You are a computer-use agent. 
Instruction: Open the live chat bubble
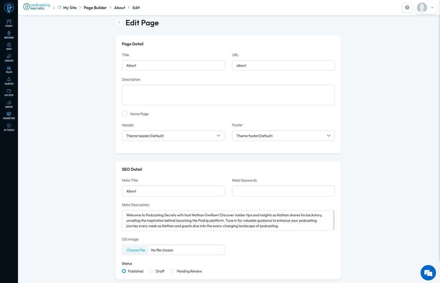coord(428,273)
